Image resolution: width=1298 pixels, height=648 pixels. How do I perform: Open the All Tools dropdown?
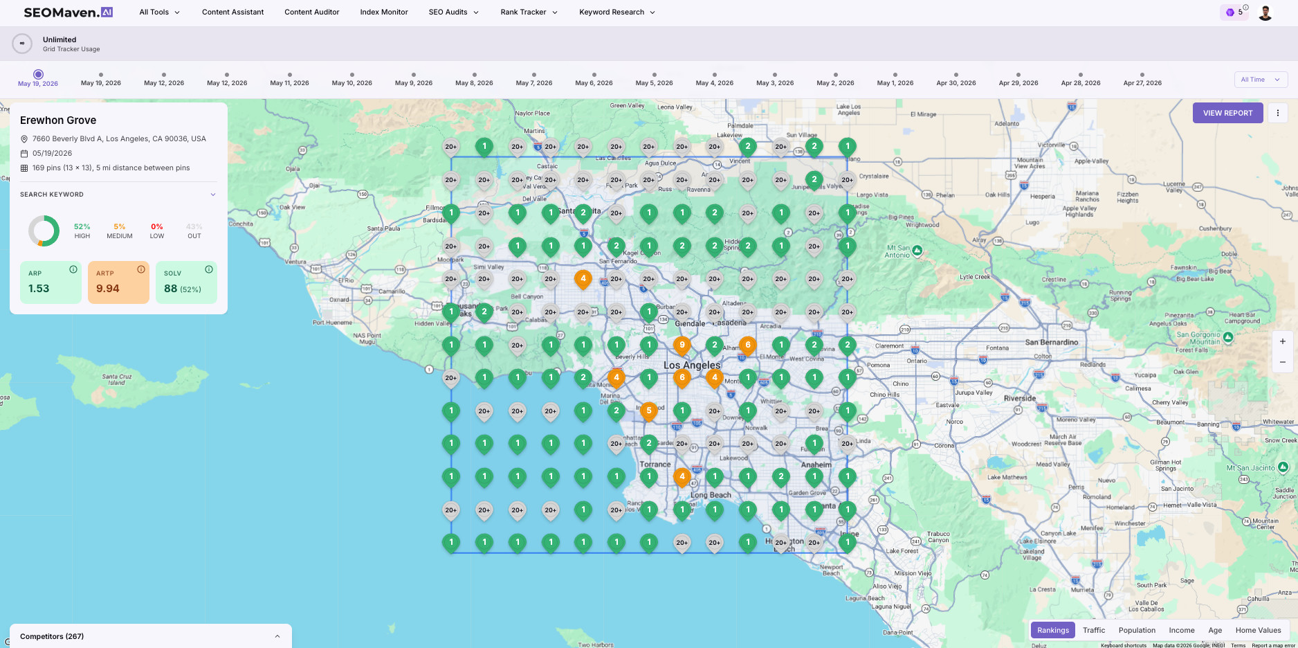coord(159,12)
